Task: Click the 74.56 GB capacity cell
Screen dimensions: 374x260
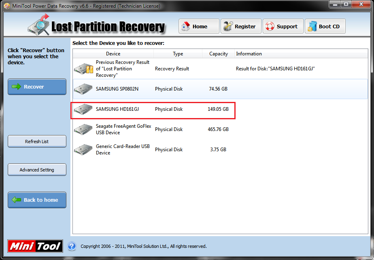Action: 218,89
